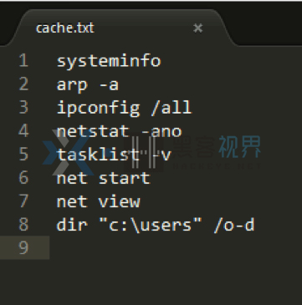Close the cache.txt tab
This screenshot has width=302, height=305.
click(x=197, y=28)
